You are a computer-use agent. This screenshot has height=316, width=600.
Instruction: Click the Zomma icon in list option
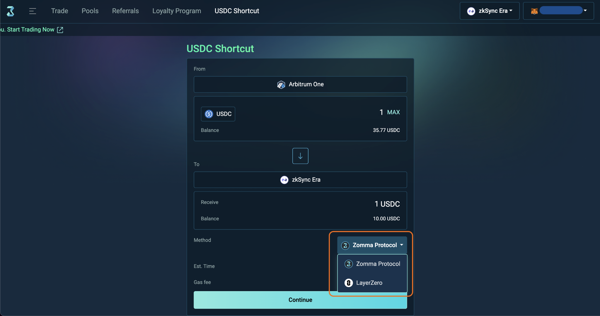point(349,264)
